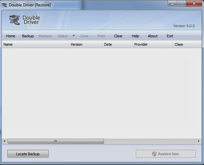
Task: Click the Locate Backup button
Action: (28, 154)
